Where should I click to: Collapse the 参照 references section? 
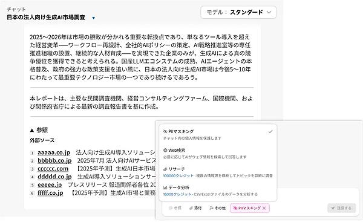(39, 130)
